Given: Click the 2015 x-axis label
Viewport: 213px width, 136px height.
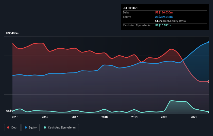Looking at the screenshot, I should pos(15,117).
